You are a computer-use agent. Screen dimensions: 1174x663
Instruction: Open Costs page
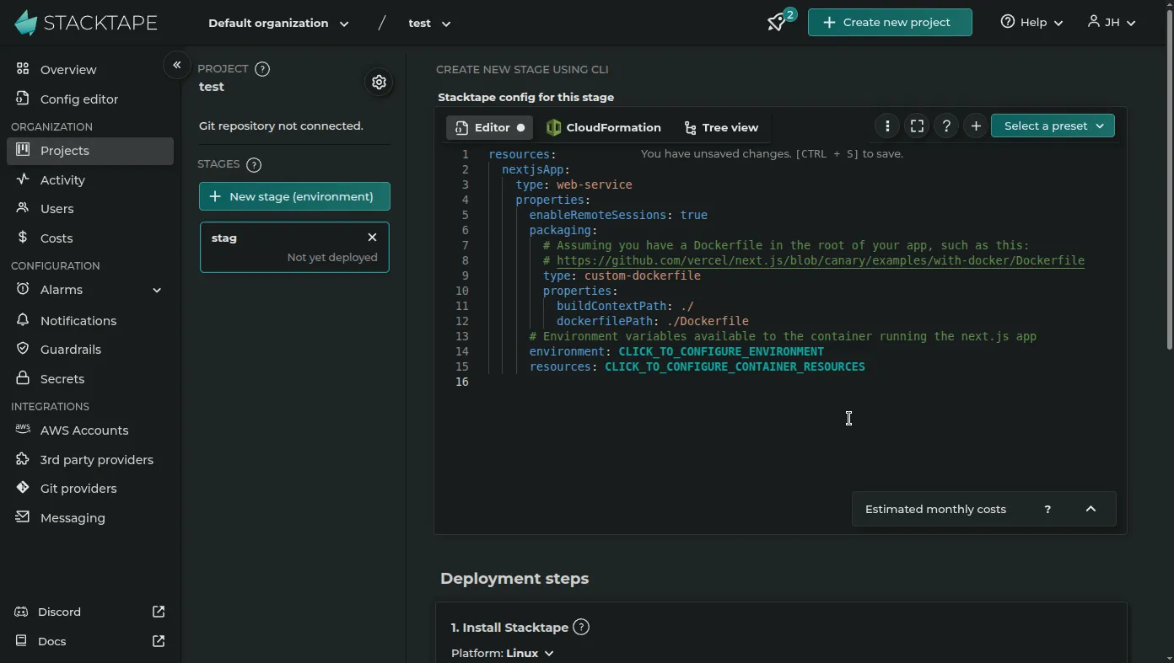(x=89, y=238)
